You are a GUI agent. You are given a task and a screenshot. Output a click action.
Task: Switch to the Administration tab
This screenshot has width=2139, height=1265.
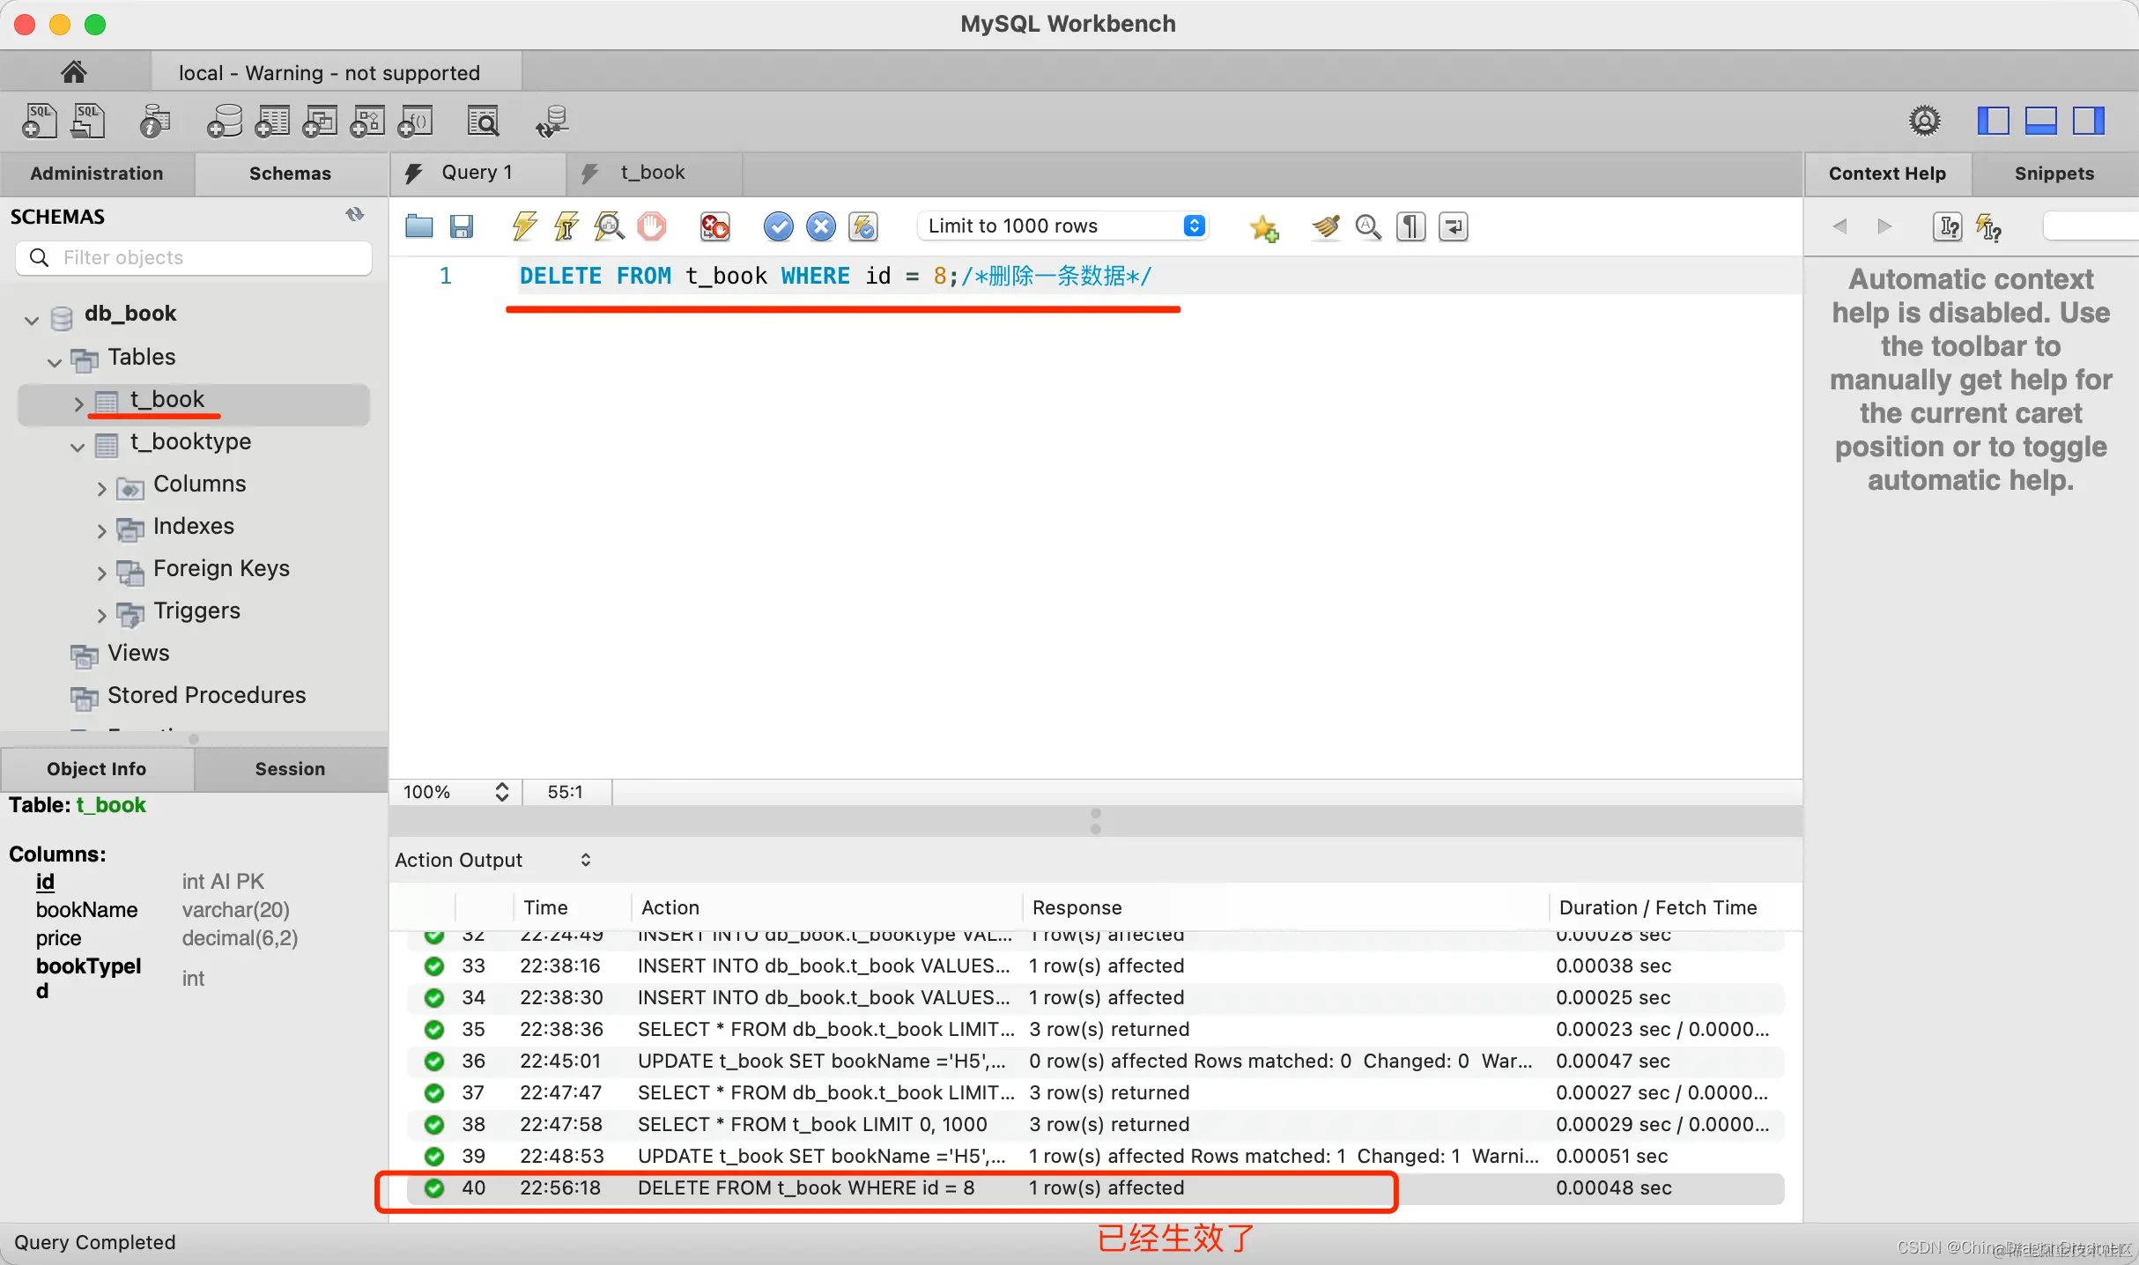[97, 174]
